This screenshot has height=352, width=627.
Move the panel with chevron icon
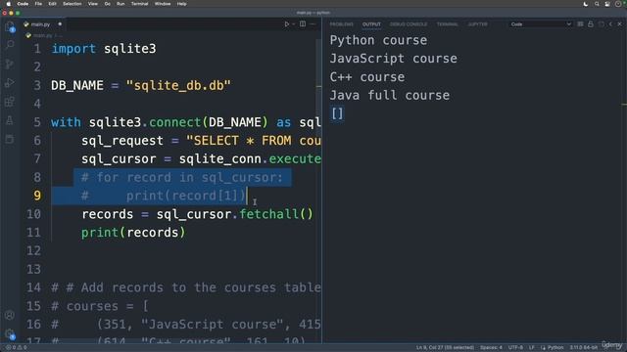point(610,24)
